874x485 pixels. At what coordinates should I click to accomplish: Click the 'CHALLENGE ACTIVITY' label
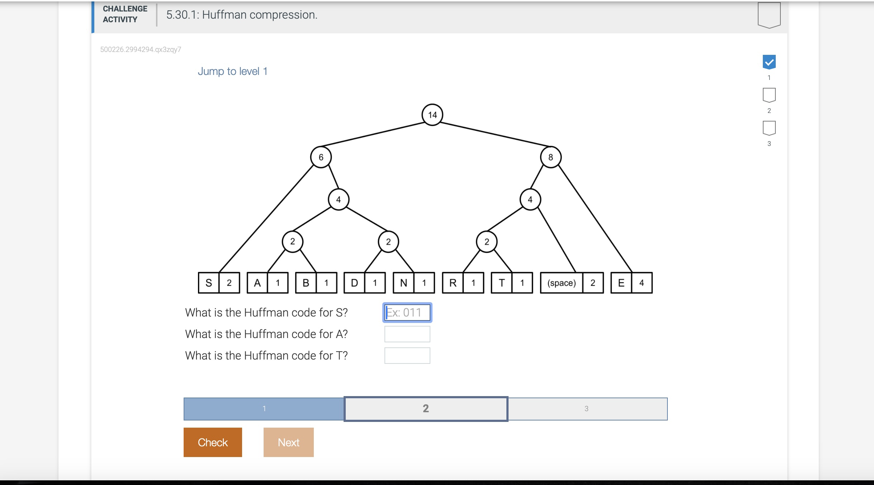tap(125, 14)
